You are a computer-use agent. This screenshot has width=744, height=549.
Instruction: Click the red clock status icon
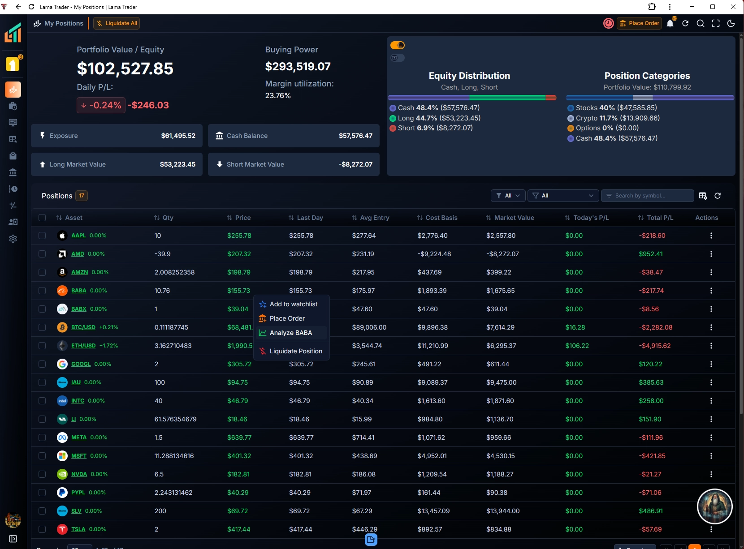609,23
